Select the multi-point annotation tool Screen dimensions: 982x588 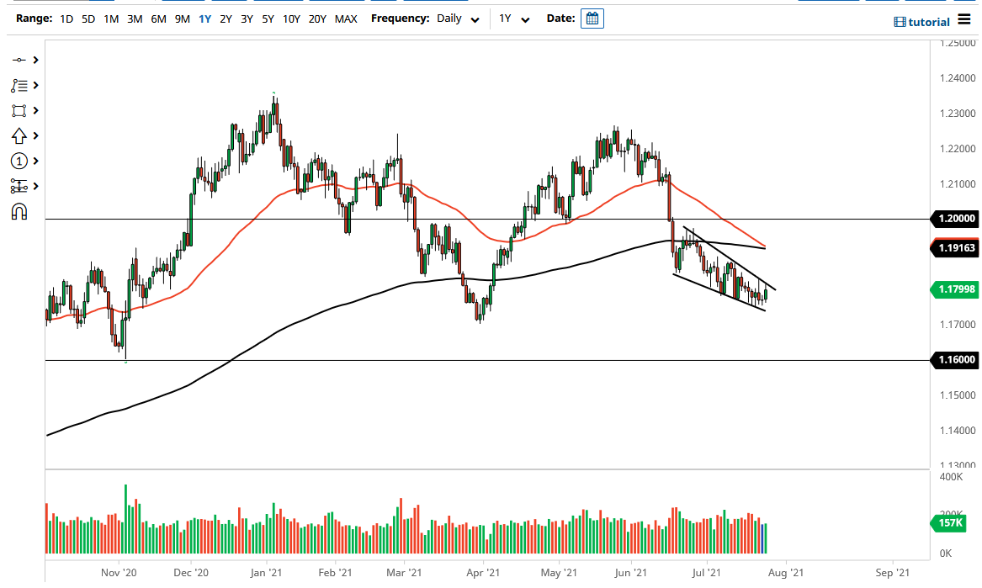coord(19,85)
